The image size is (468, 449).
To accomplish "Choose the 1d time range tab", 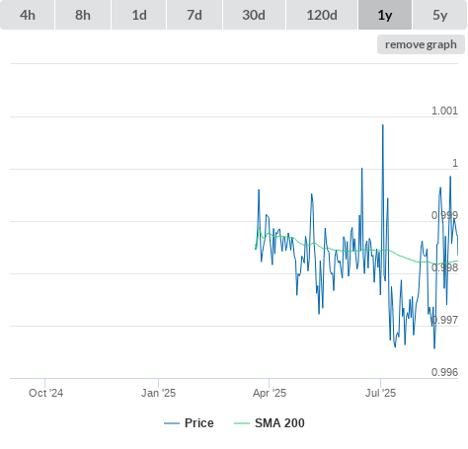I will click(x=139, y=15).
